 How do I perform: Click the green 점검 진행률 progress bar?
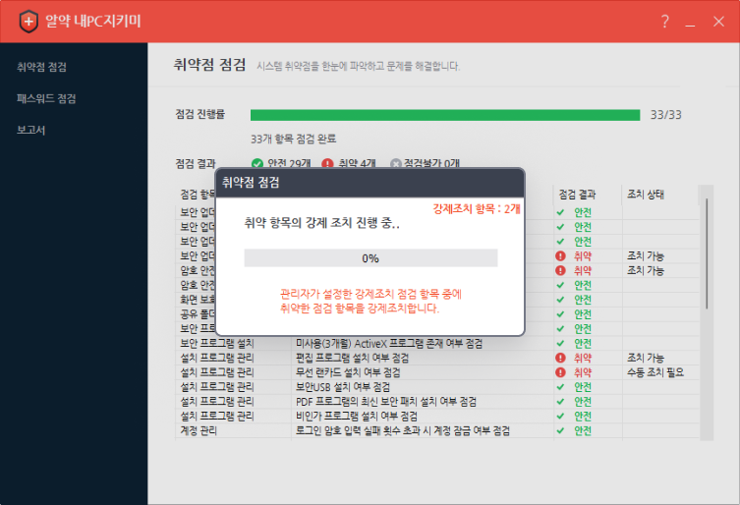click(445, 115)
